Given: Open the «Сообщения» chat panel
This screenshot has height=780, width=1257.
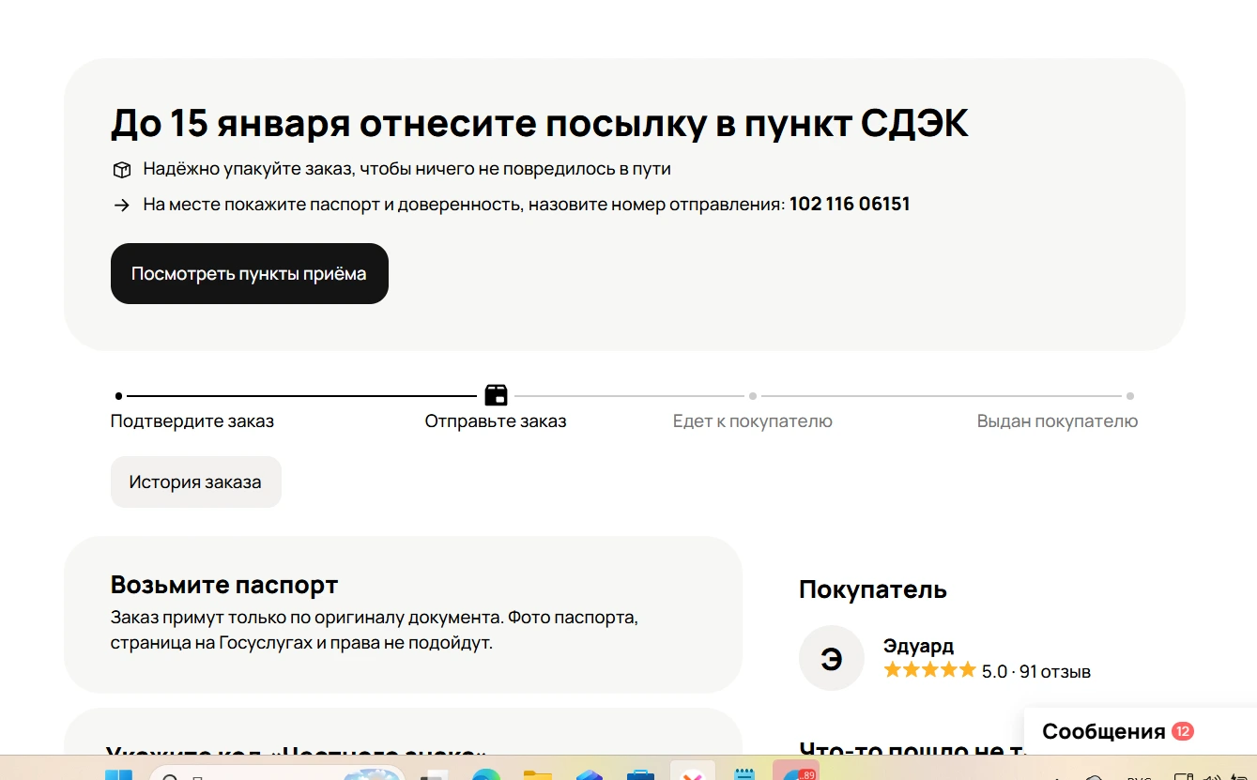Looking at the screenshot, I should 1140,731.
